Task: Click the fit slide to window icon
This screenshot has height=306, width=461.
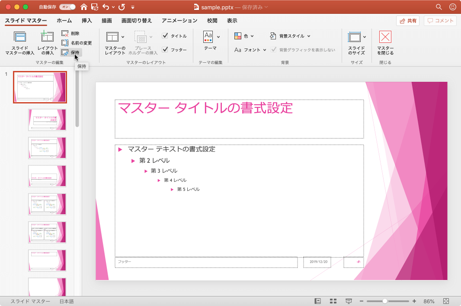Action: pos(446,301)
